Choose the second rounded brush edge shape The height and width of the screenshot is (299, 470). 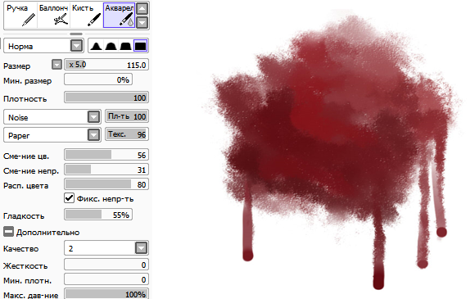pyautogui.click(x=111, y=46)
